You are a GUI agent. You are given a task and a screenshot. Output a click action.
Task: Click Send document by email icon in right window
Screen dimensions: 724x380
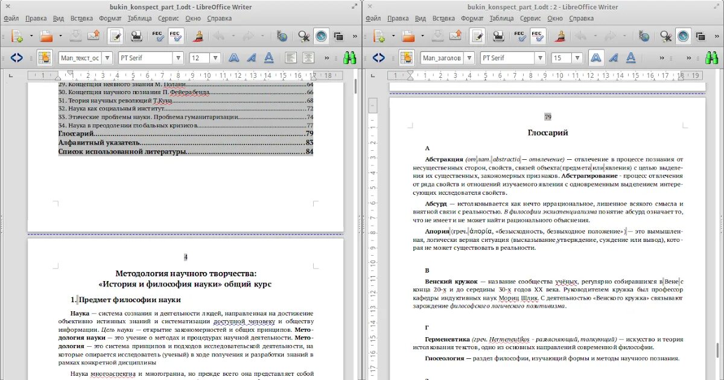coord(456,36)
